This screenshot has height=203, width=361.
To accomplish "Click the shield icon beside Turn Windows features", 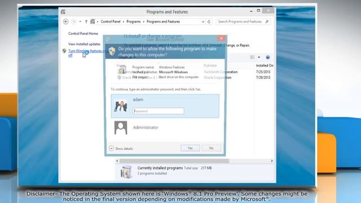I will [x=64, y=51].
